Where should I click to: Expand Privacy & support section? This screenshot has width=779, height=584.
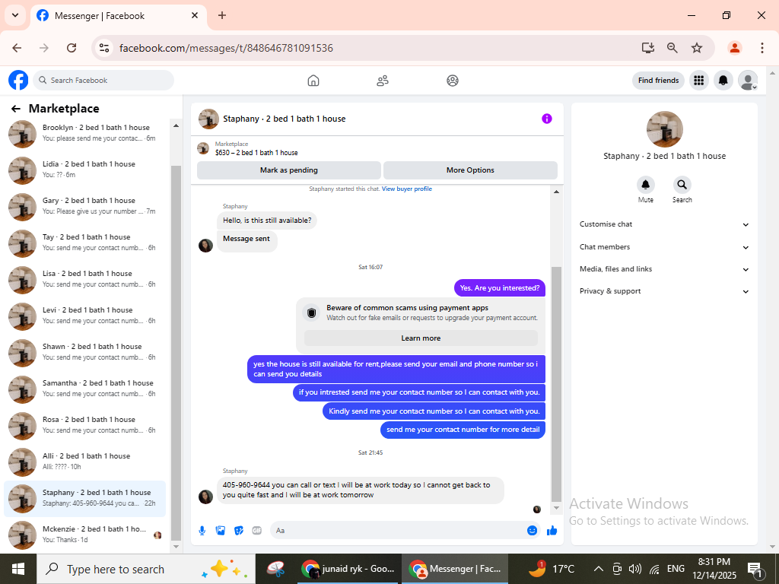click(x=663, y=291)
